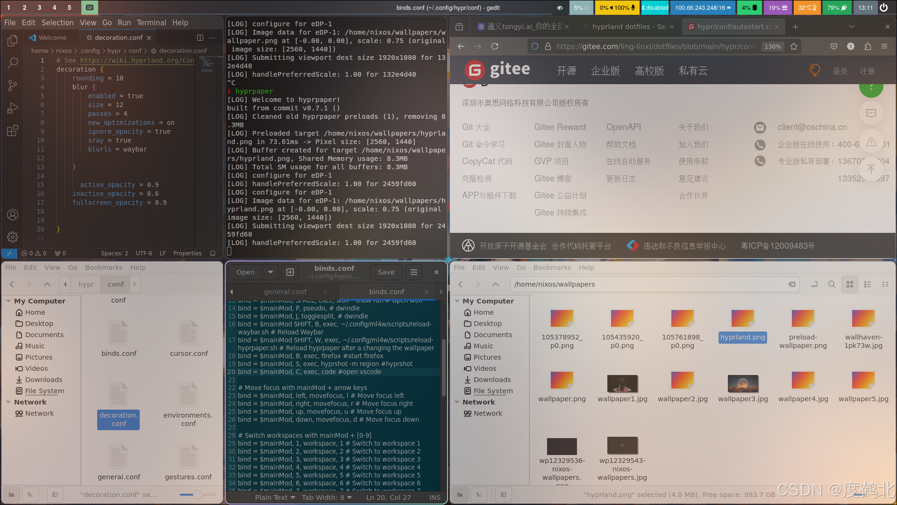
Task: Bookmark page with star icon
Action: [x=794, y=46]
